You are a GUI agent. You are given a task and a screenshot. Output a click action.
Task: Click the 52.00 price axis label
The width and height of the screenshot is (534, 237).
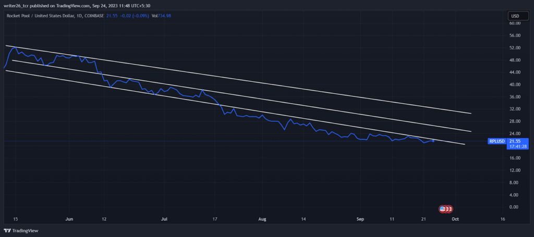click(x=515, y=47)
